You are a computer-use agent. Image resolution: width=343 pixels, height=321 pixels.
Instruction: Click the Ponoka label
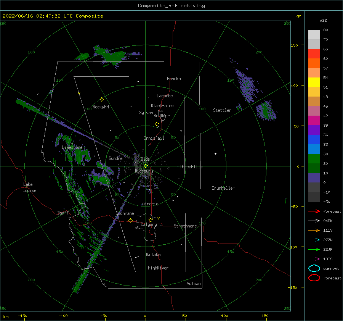pyautogui.click(x=174, y=79)
